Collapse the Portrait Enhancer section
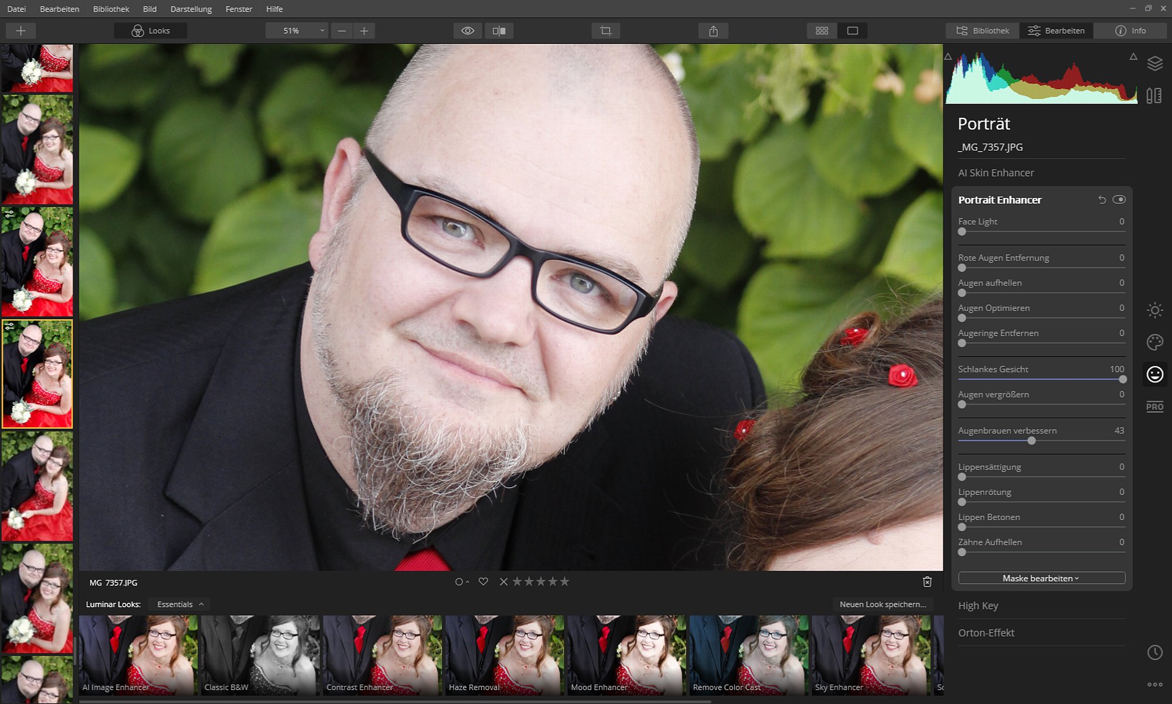The width and height of the screenshot is (1172, 704). click(1000, 200)
